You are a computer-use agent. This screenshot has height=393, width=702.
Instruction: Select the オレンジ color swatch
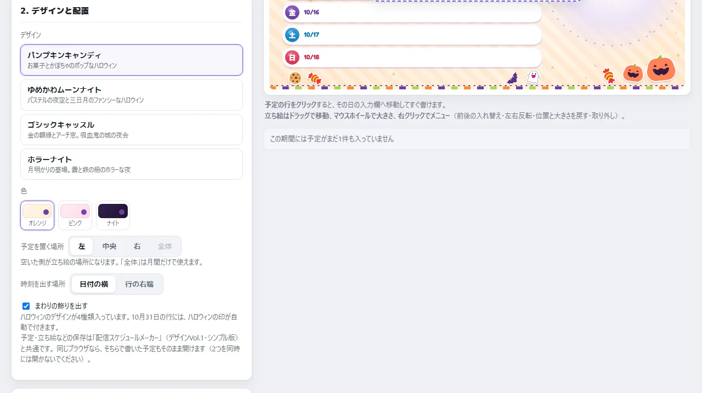pos(37,215)
